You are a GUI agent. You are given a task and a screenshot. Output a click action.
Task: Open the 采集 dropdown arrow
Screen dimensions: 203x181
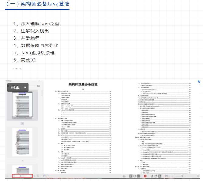tap(25, 87)
